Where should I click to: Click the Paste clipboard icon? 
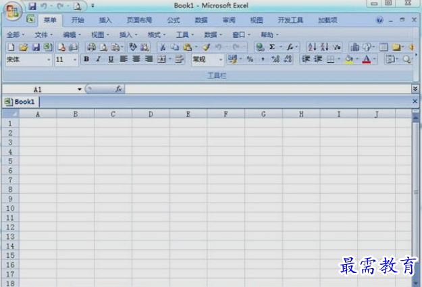click(x=187, y=47)
